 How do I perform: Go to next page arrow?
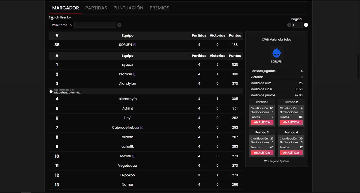(x=306, y=25)
